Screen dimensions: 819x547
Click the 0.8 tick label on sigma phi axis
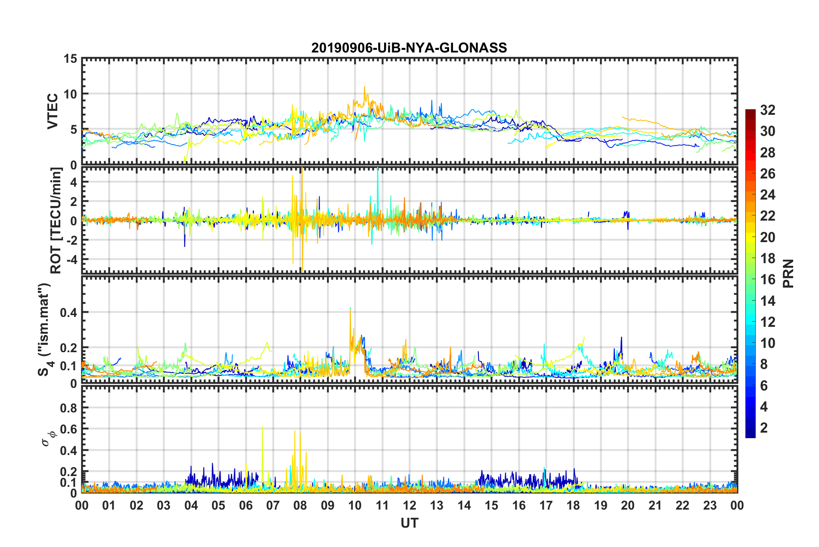point(69,408)
